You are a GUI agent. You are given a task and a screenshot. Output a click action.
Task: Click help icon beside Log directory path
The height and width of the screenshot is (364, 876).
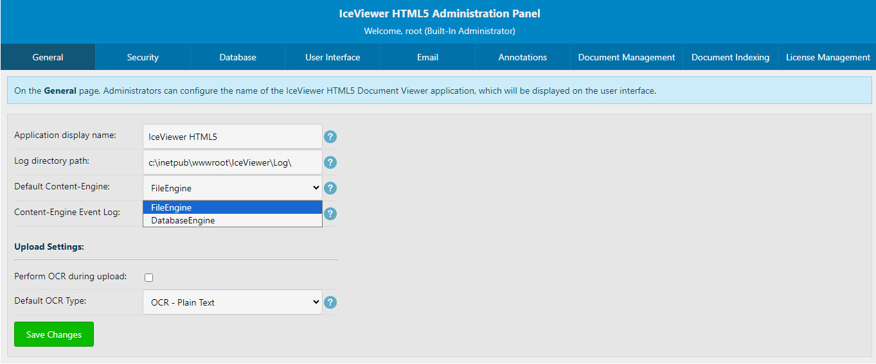pos(330,162)
